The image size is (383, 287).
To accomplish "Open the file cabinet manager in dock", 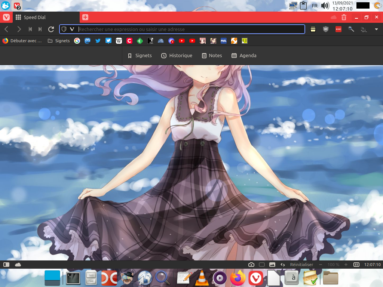I will coord(91,278).
